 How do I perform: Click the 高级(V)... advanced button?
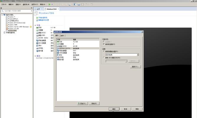pyautogui.click(x=135, y=67)
